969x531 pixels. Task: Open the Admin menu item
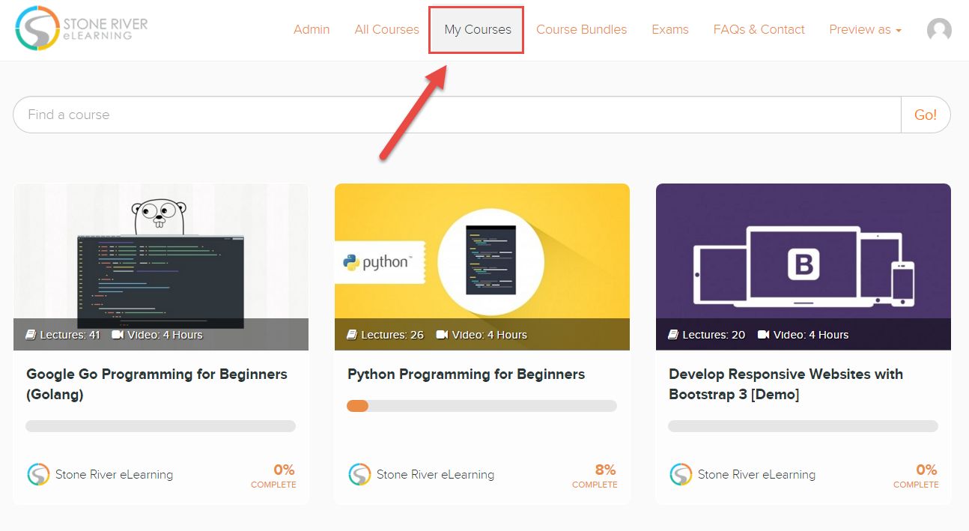(312, 30)
